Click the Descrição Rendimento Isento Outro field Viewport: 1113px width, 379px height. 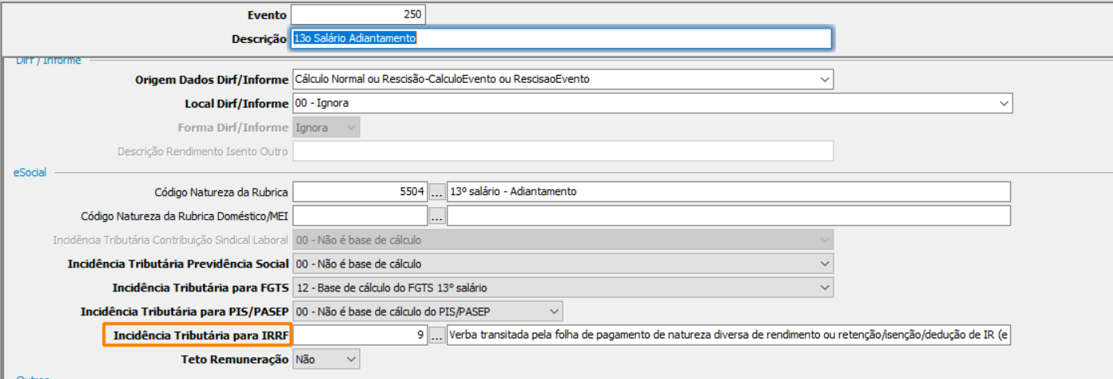pos(562,151)
